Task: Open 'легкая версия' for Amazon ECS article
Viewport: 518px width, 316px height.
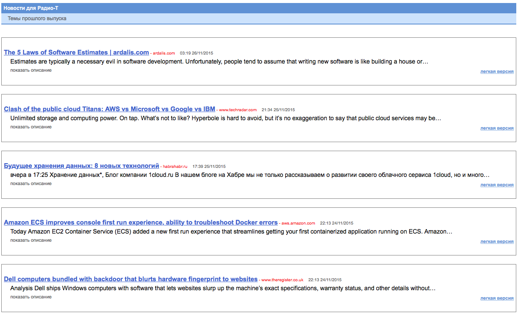Action: point(496,242)
